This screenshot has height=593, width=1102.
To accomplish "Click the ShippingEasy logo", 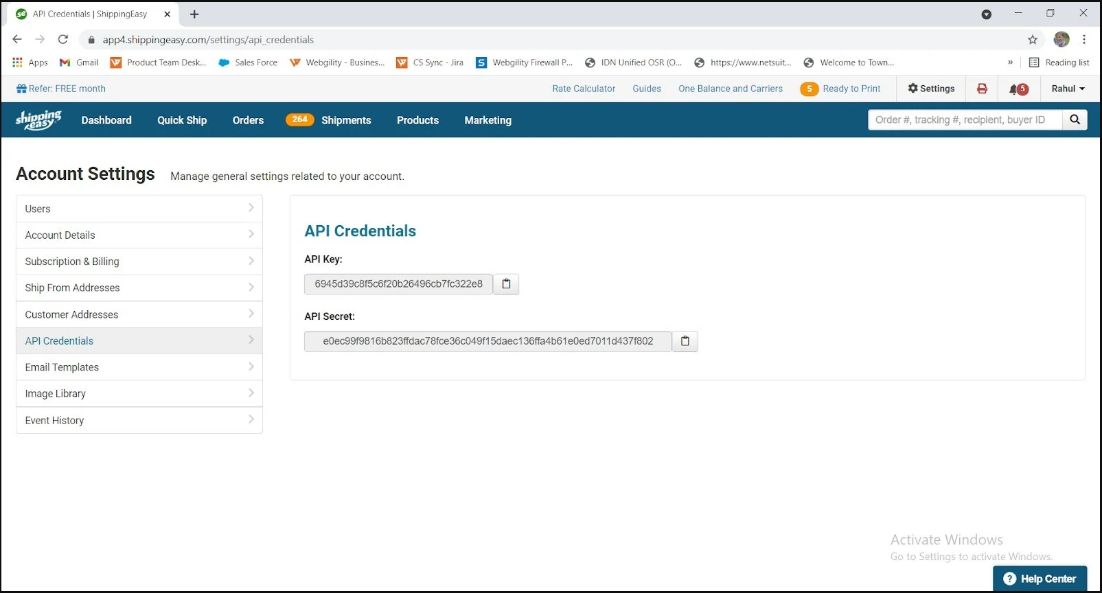I will coord(38,120).
